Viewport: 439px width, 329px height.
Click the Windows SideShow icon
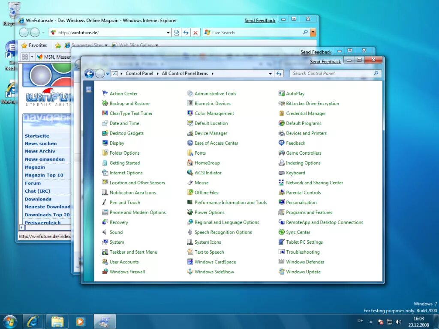(190, 272)
